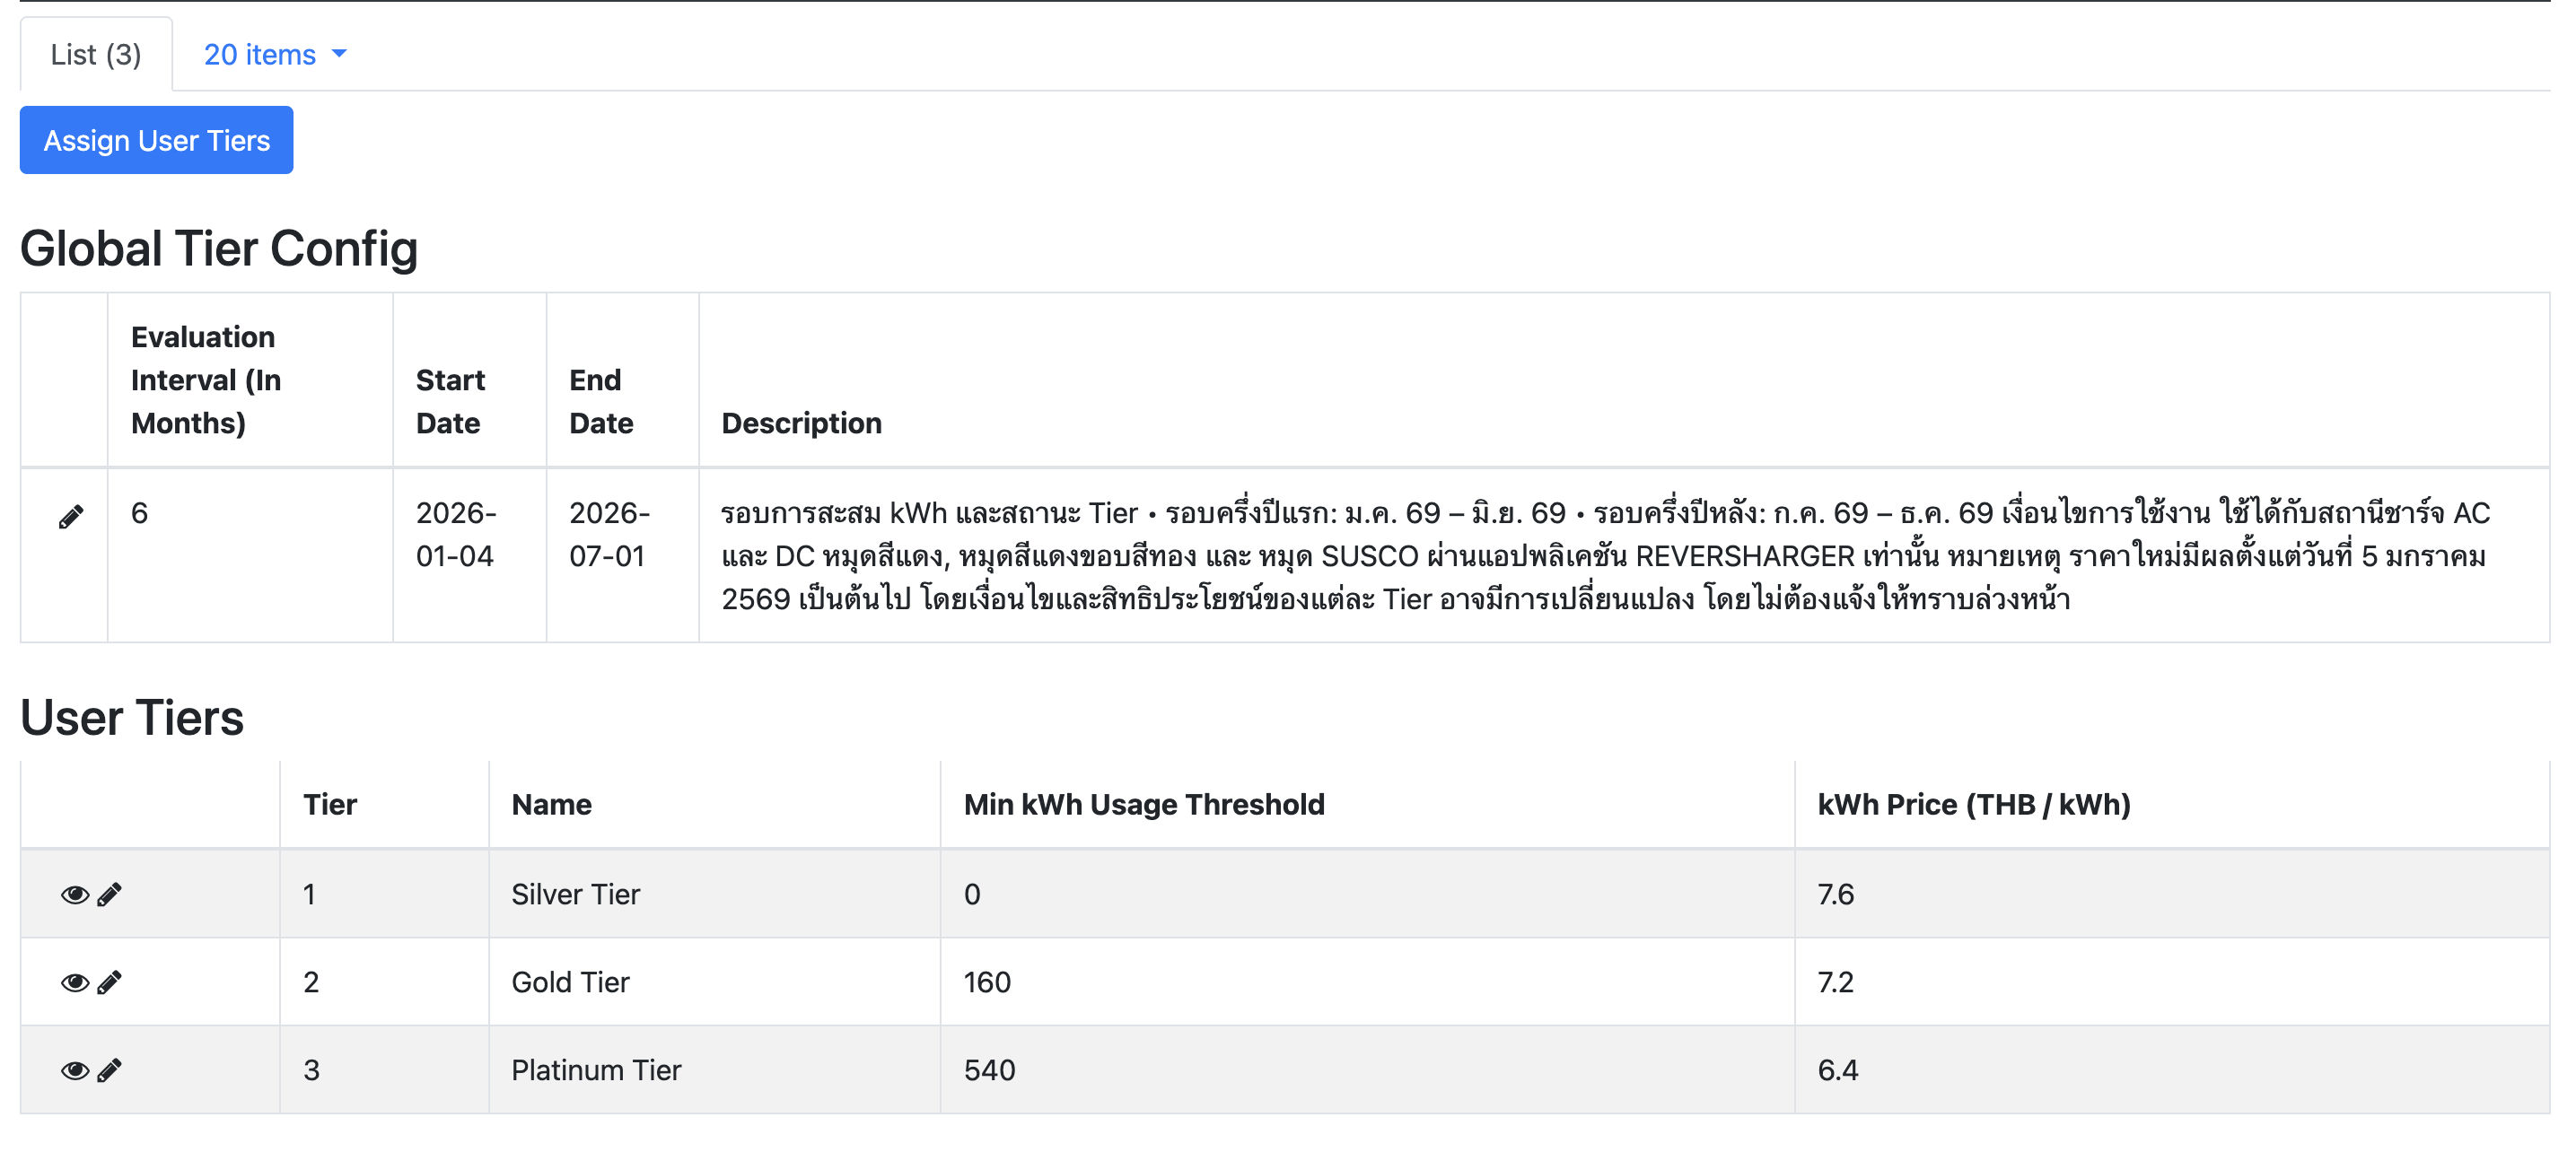
Task: Edit the Gold Tier pencil icon
Action: (x=110, y=982)
